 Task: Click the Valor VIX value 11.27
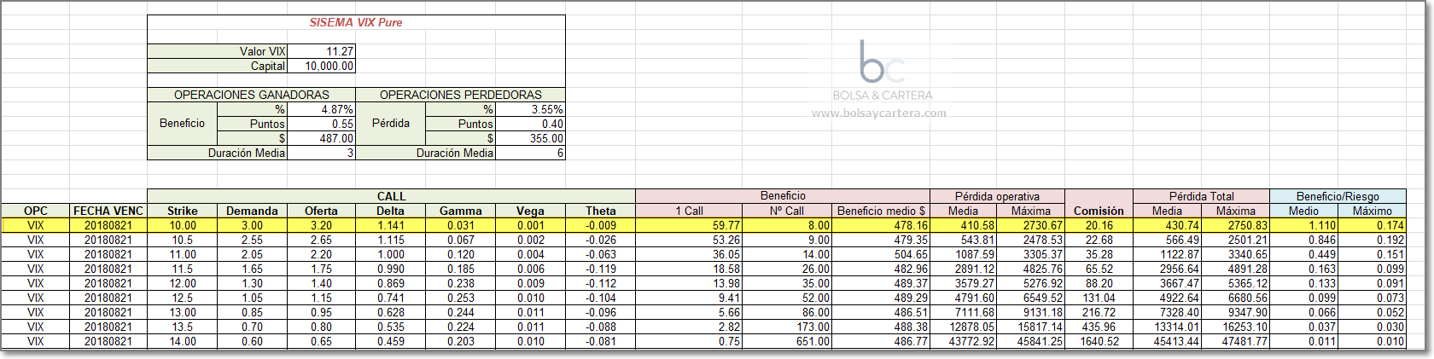[x=322, y=51]
